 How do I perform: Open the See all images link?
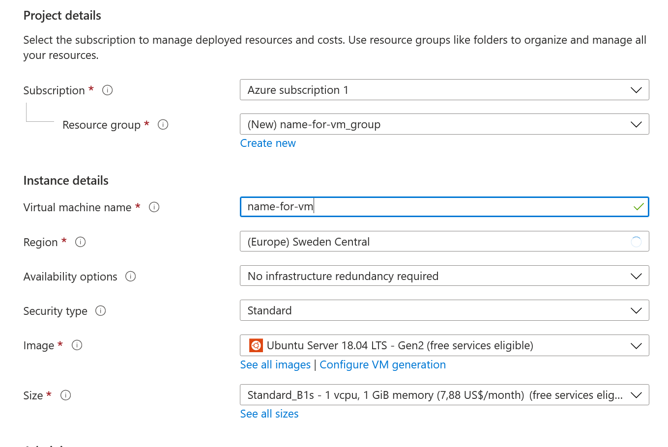coord(275,365)
